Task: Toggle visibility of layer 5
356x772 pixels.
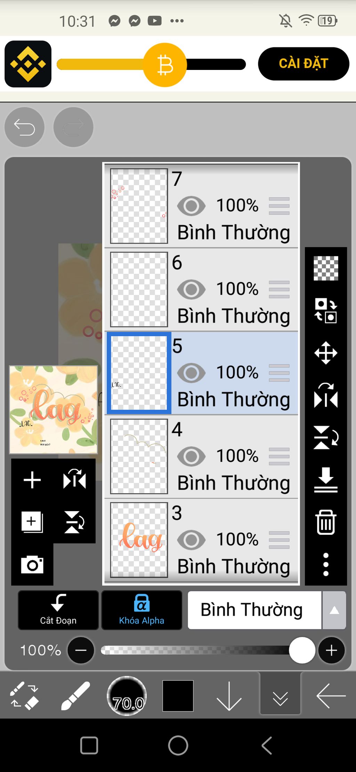Action: [191, 373]
